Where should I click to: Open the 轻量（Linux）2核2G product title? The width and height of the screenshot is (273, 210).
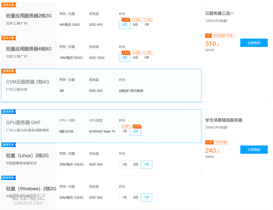[x=27, y=156]
